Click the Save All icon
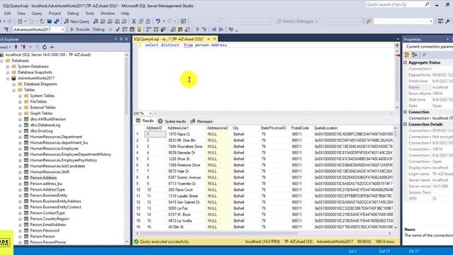The image size is (453, 255). (x=57, y=21)
